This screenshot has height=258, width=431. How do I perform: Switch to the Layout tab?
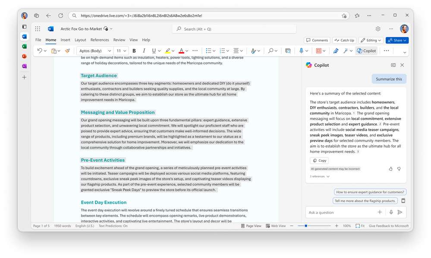click(x=80, y=40)
